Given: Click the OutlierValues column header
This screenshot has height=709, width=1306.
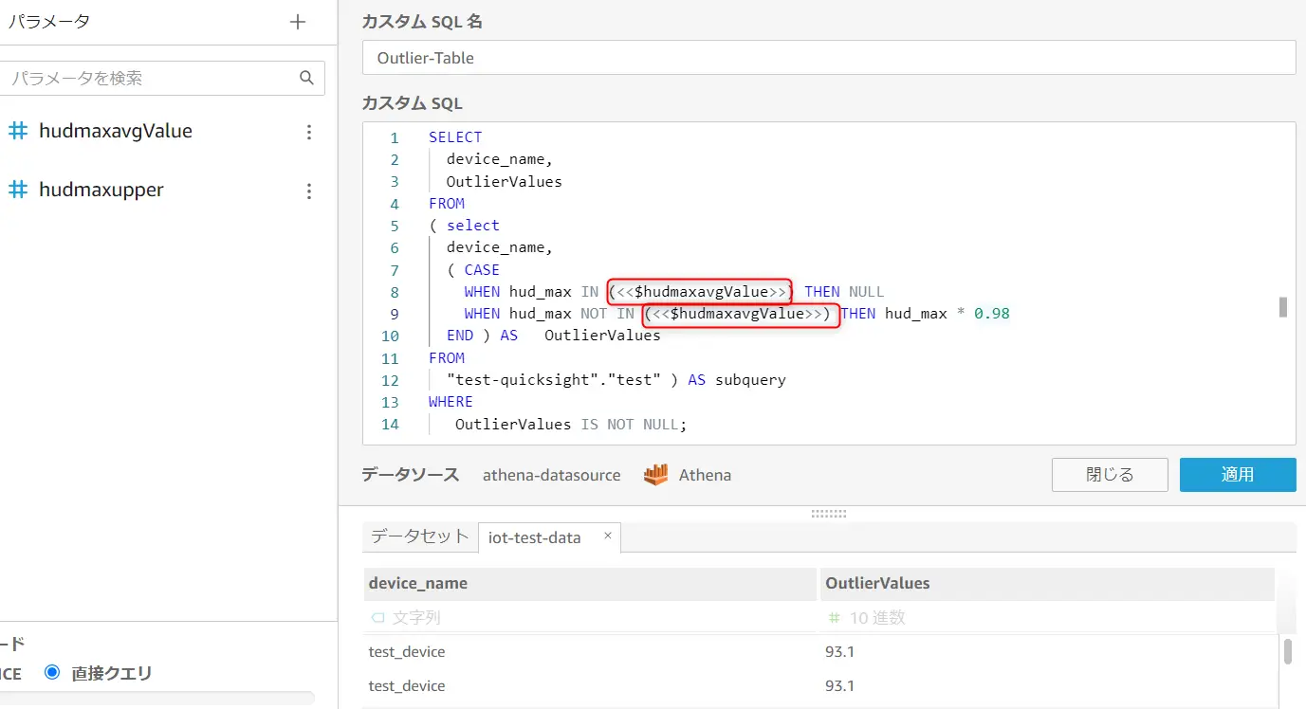Looking at the screenshot, I should click(x=1047, y=583).
